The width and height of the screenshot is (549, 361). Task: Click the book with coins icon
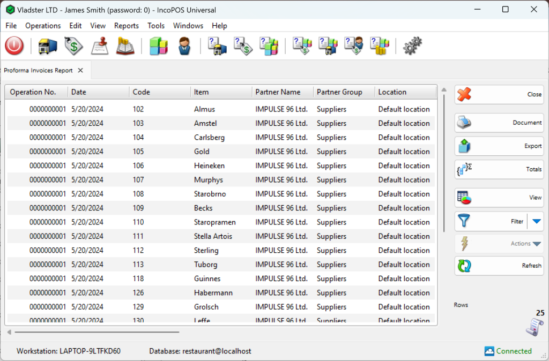click(x=125, y=46)
